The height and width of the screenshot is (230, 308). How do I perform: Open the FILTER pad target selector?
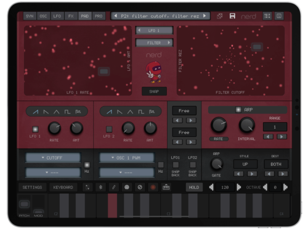pyautogui.click(x=154, y=43)
